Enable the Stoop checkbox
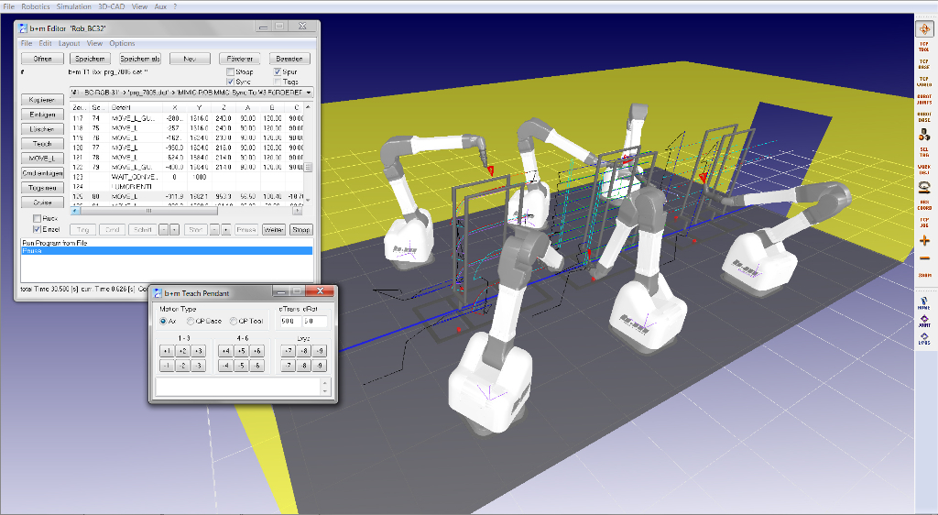Image resolution: width=938 pixels, height=515 pixels. pos(231,71)
